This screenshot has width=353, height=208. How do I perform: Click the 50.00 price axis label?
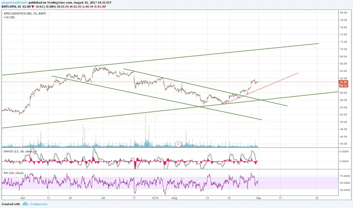point(343,122)
